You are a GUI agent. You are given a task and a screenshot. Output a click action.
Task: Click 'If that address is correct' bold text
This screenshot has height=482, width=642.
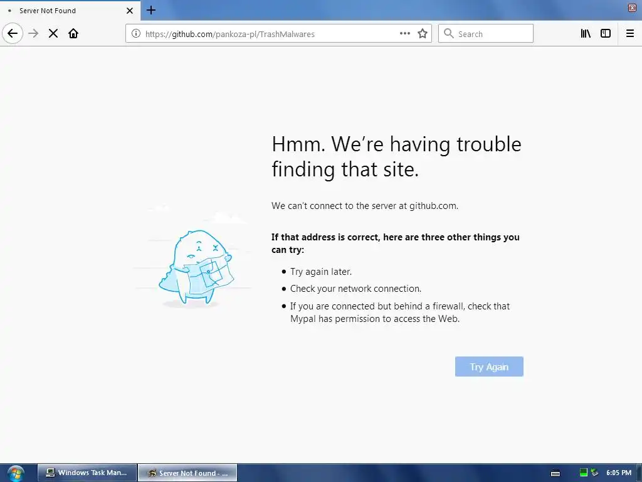(395, 244)
